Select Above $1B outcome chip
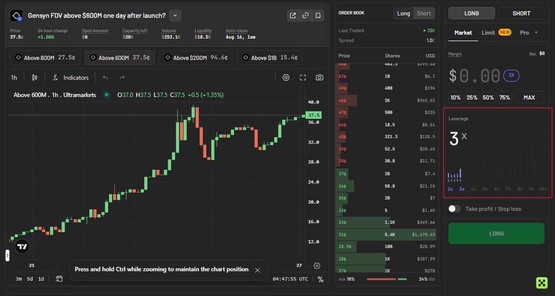 point(270,57)
